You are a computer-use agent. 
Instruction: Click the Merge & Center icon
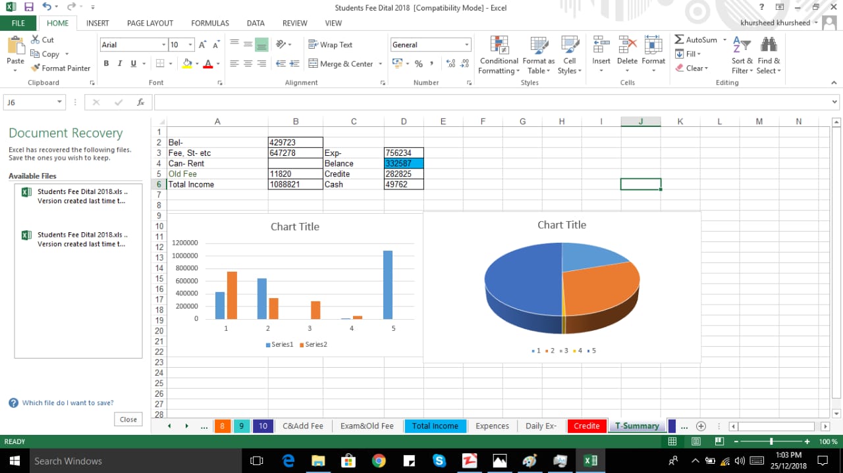(x=313, y=64)
